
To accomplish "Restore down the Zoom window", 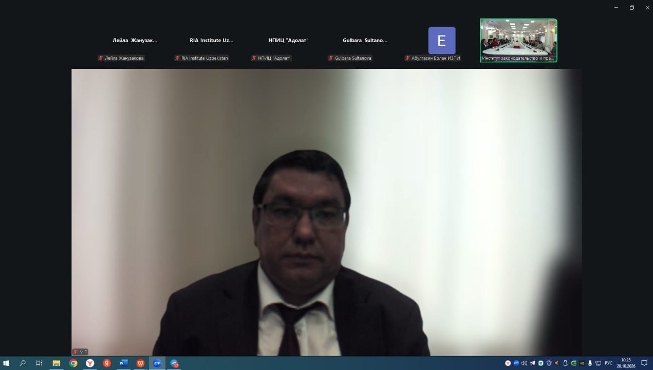I will [x=632, y=7].
